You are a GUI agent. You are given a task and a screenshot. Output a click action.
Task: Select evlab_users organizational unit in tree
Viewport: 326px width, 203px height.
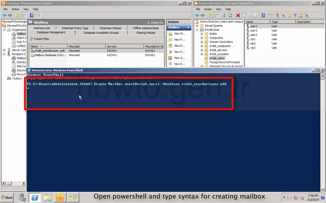[x=217, y=58]
